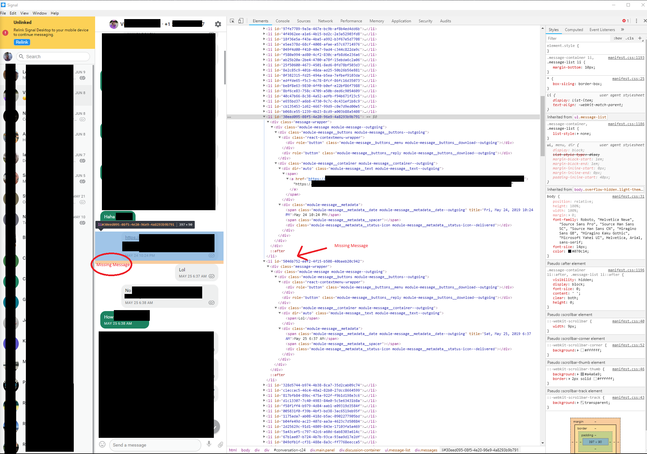This screenshot has height=454, width=647.
Task: Open the DevTools three-dot customization menu
Action: pyautogui.click(x=636, y=20)
